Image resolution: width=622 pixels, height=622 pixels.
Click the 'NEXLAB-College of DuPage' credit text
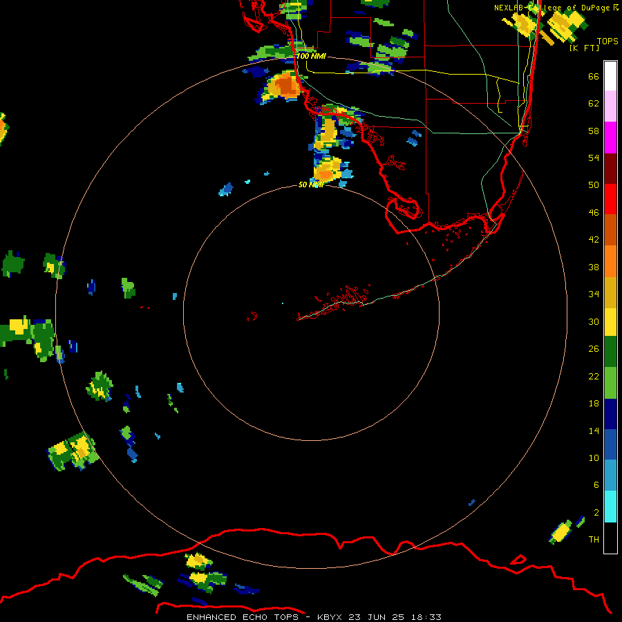(x=552, y=8)
